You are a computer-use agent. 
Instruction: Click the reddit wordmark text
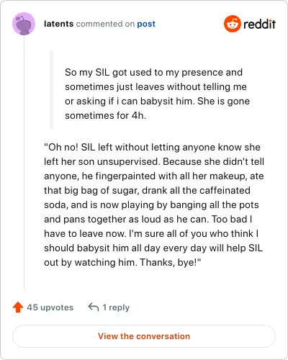[x=259, y=24]
